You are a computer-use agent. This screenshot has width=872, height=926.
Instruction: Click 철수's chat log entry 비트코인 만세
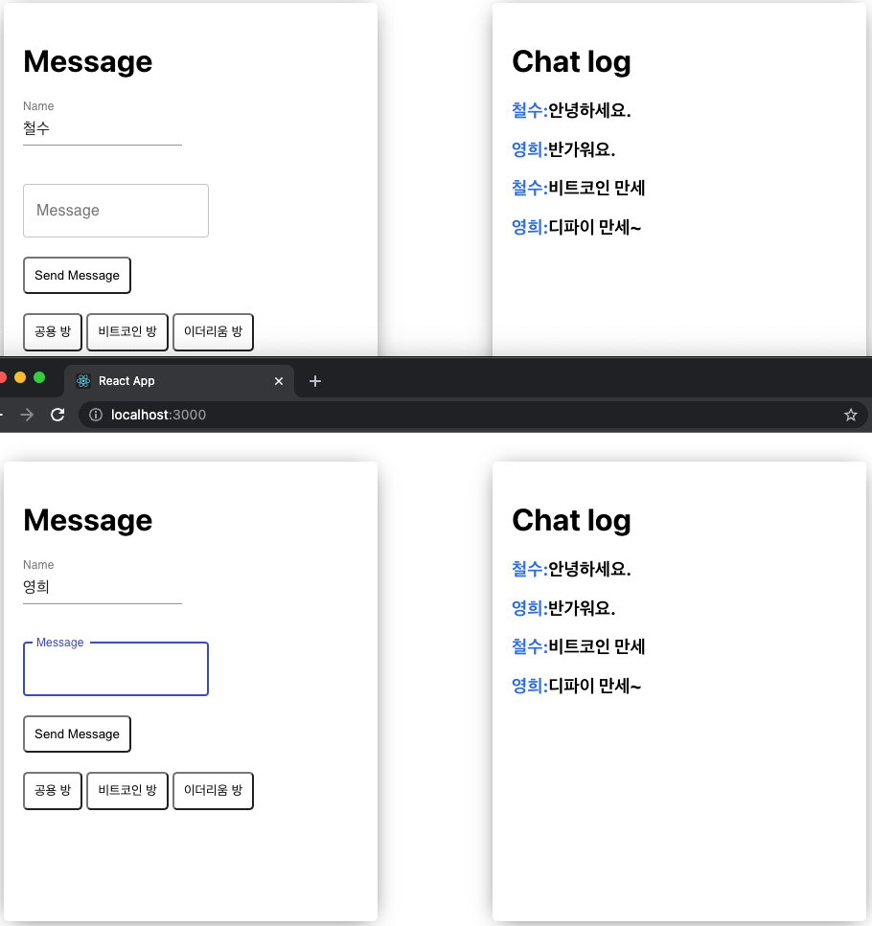(x=577, y=188)
